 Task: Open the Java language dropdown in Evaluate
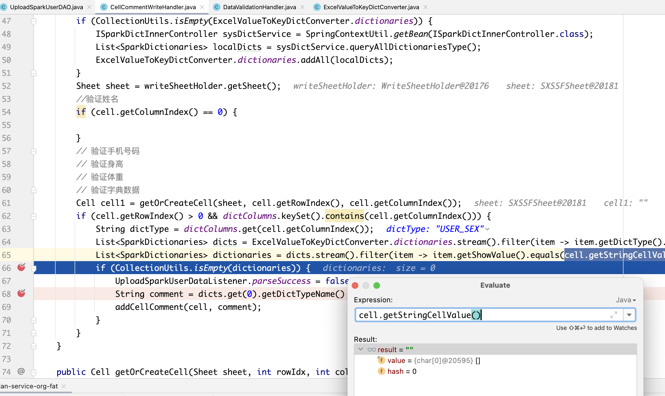pos(625,300)
